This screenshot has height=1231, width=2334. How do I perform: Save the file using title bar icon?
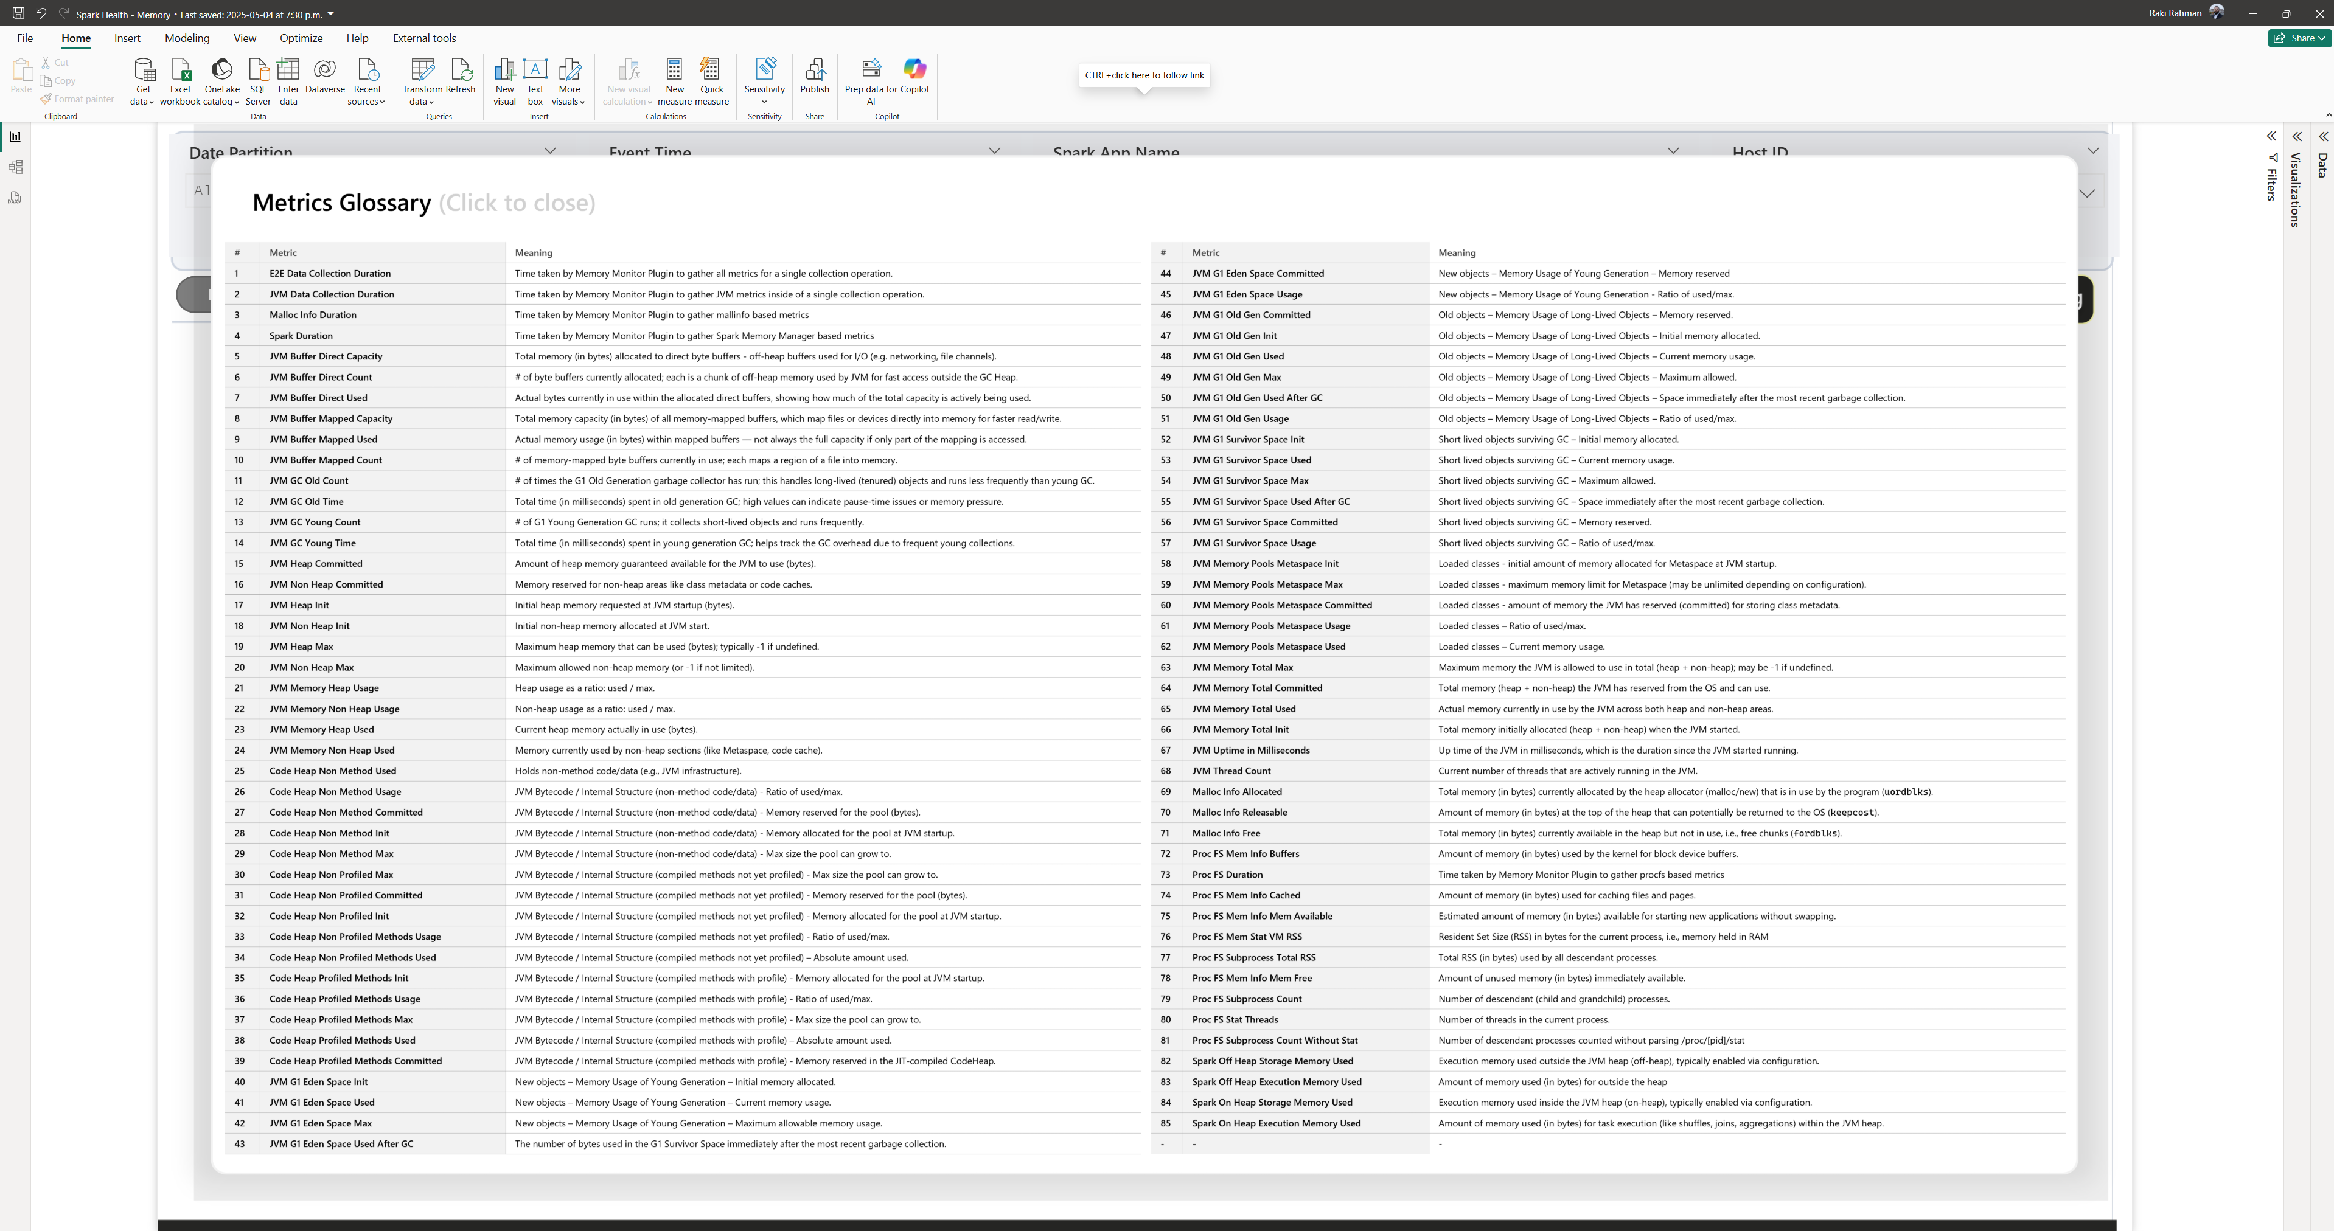(18, 13)
